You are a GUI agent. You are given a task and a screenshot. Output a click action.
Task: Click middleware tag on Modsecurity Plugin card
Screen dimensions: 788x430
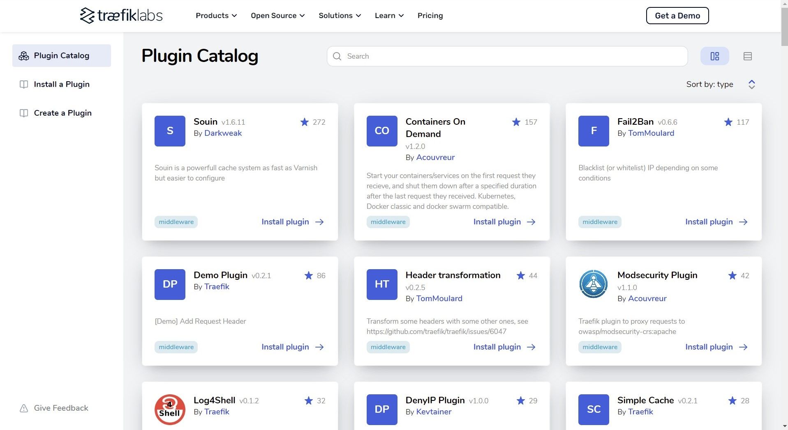coord(600,347)
